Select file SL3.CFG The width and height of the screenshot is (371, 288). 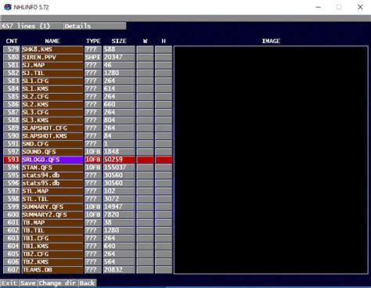(52, 112)
